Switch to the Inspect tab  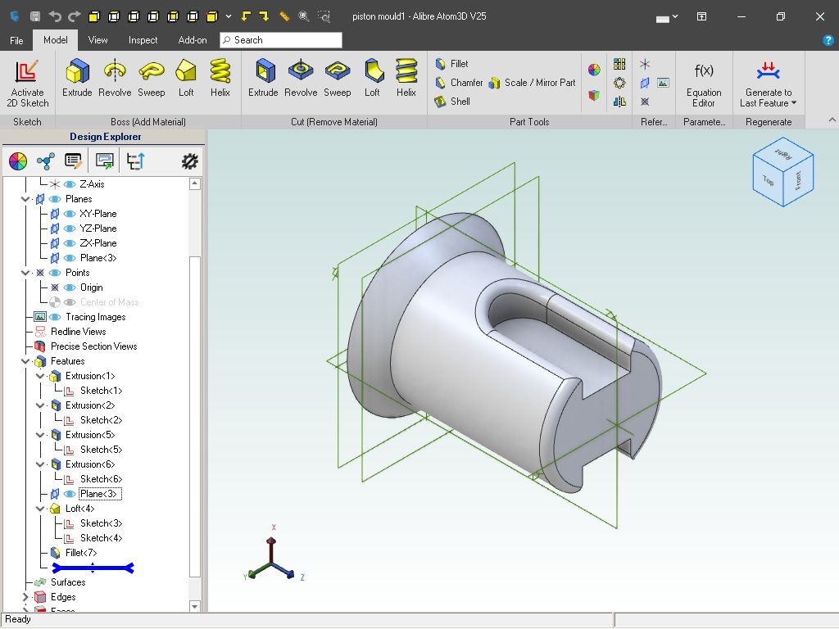point(143,40)
